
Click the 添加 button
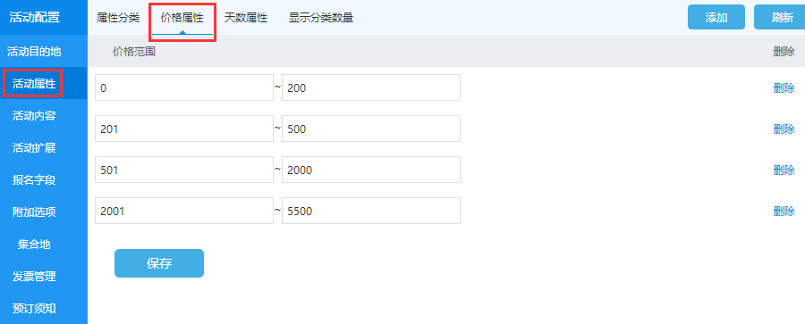716,18
